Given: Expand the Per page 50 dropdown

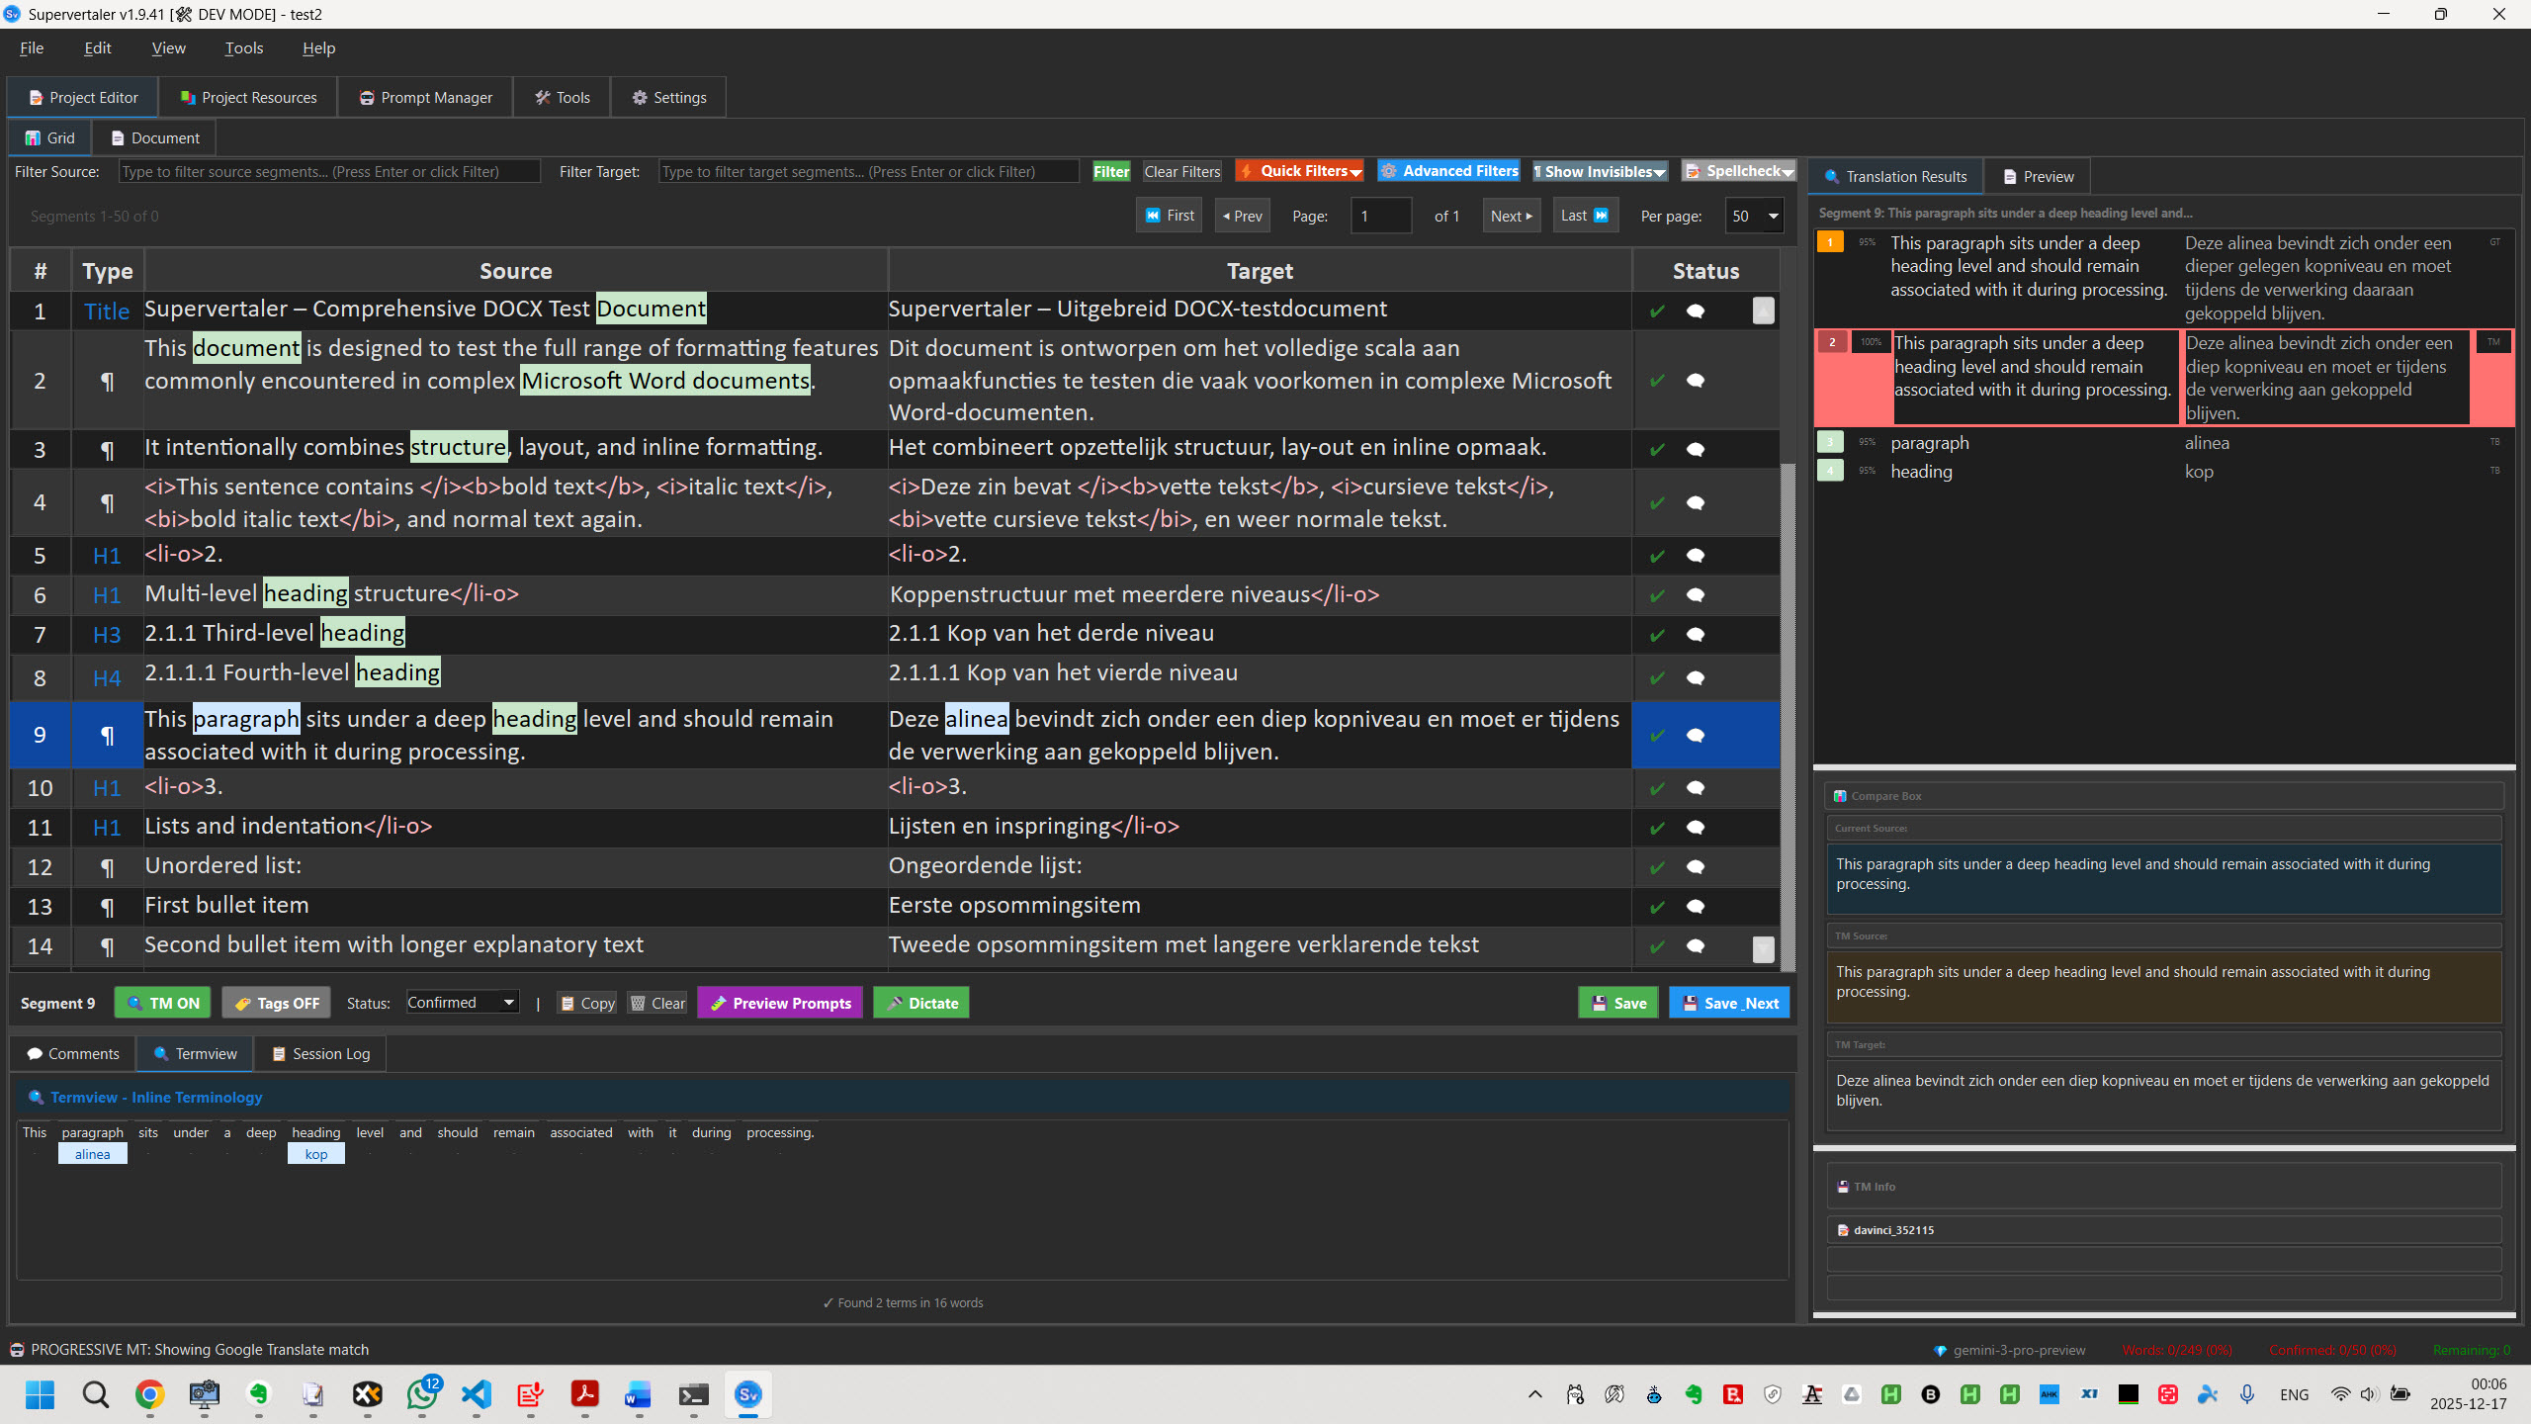Looking at the screenshot, I should click(x=1755, y=216).
